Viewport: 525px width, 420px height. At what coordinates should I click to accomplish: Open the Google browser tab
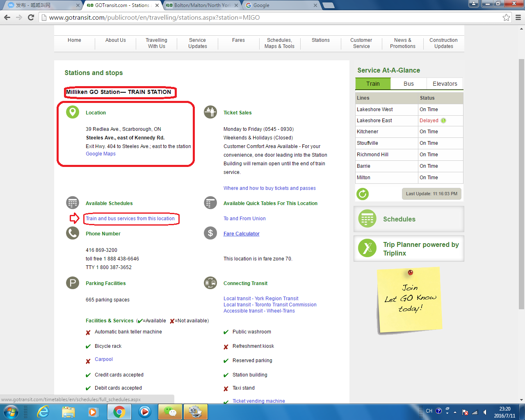281,5
